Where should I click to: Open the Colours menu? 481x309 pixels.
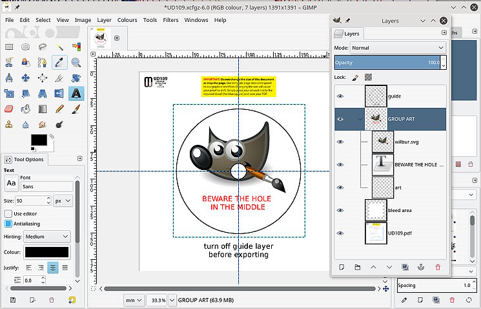click(x=127, y=20)
